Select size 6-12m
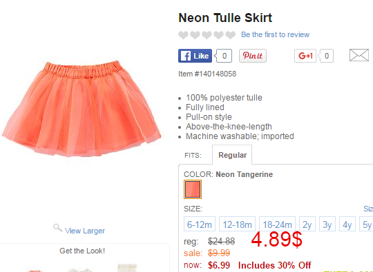The height and width of the screenshot is (272, 373). point(200,224)
